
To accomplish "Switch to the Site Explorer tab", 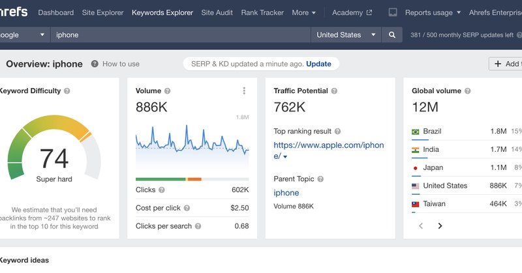I will tap(103, 12).
